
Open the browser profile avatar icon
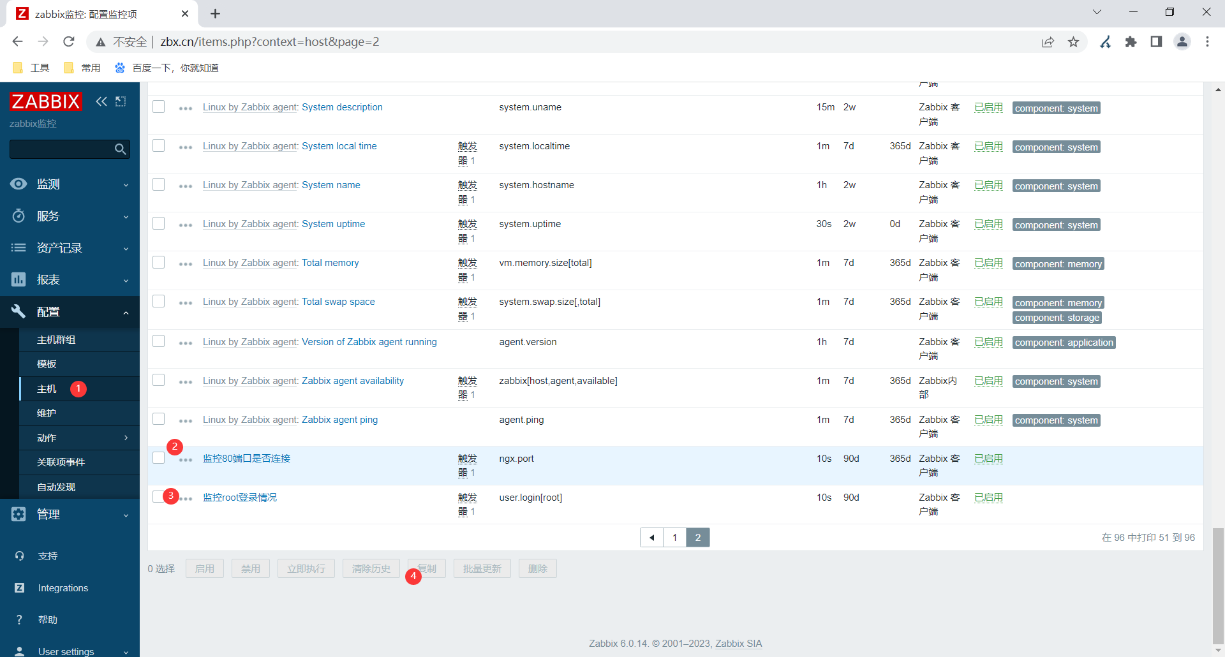1182,41
